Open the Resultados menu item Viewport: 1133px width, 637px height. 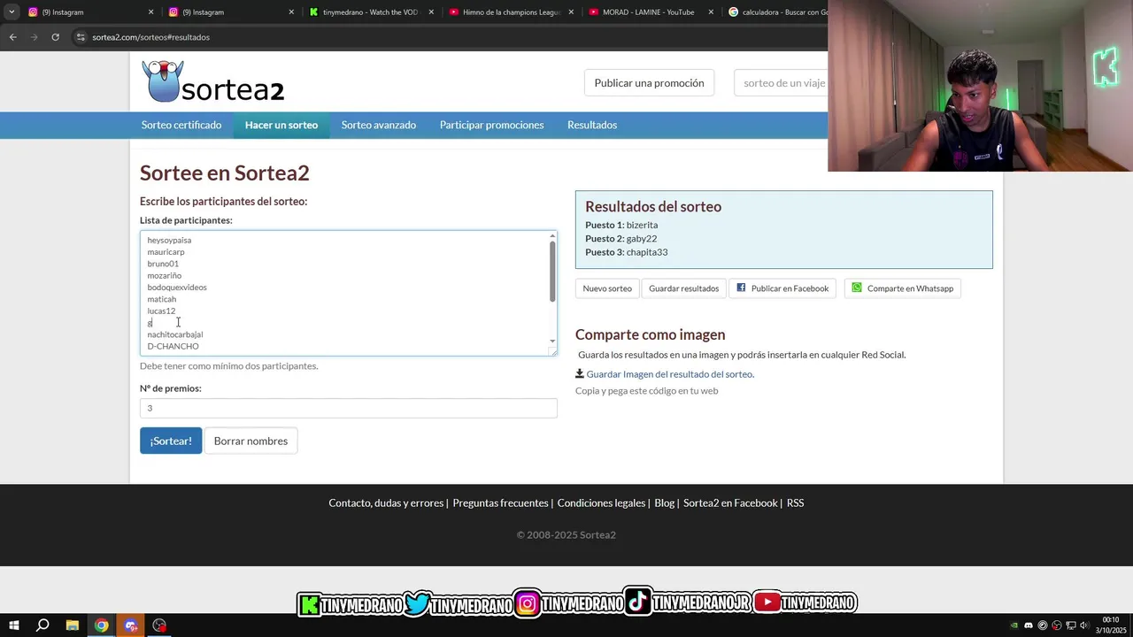[592, 125]
